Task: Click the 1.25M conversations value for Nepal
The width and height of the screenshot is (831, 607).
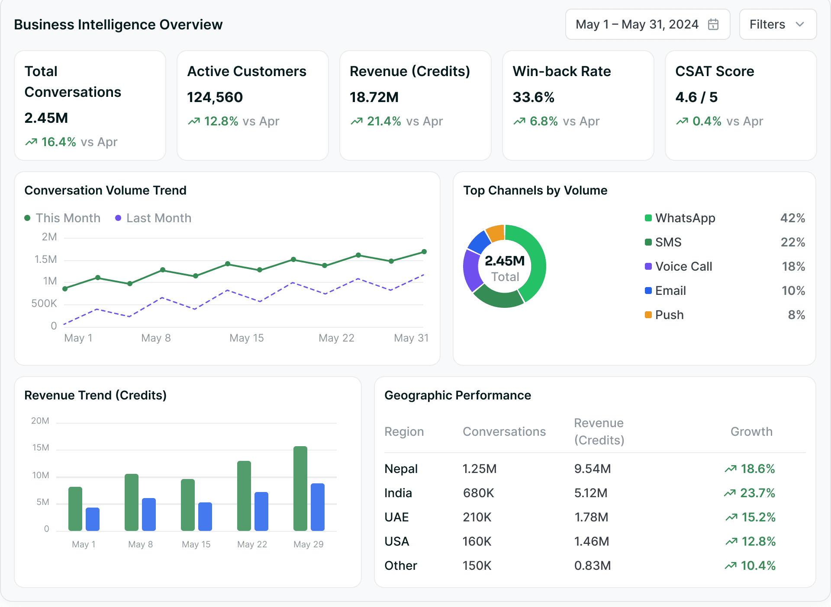Action: tap(480, 469)
